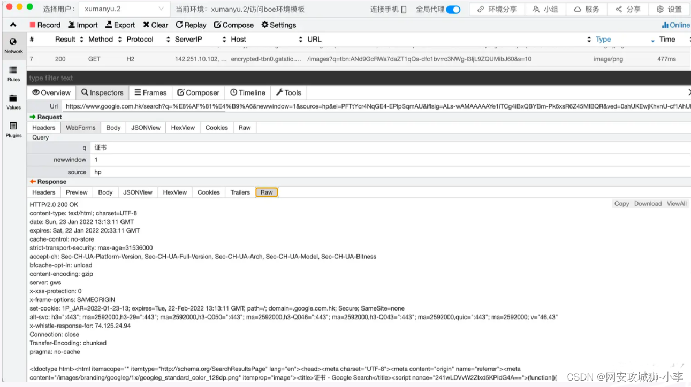Click the Online status indicator
This screenshot has height=387, width=691.
[x=676, y=25]
